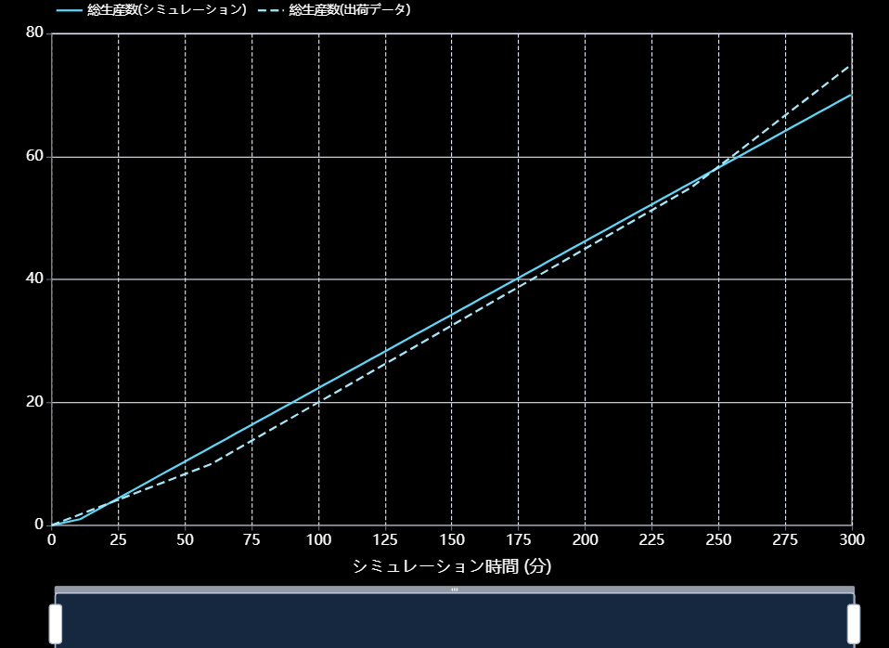889x648 pixels.
Task: Click the 20 label on the y-axis
Action: (35, 402)
